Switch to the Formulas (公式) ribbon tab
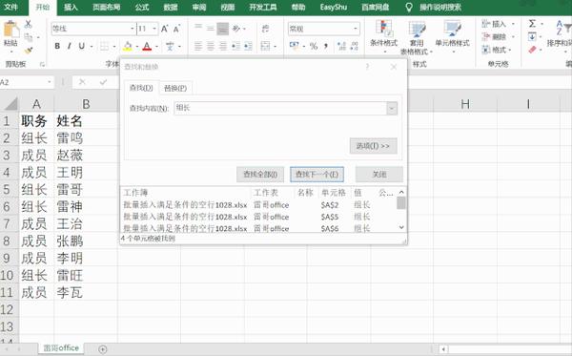 click(142, 7)
